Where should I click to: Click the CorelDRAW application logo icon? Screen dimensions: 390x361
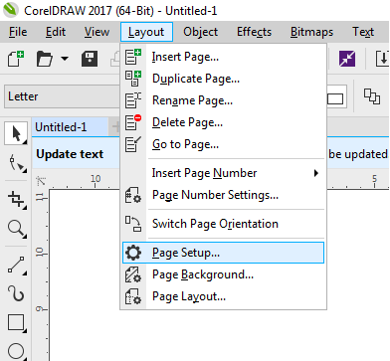coord(11,10)
